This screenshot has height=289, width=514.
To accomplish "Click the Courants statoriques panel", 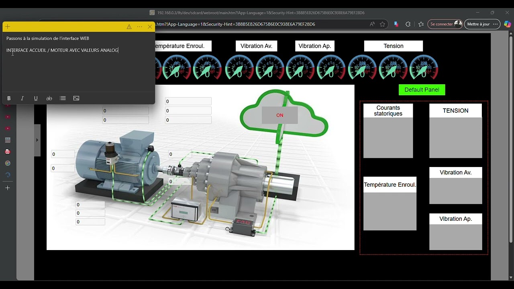I will (x=388, y=131).
